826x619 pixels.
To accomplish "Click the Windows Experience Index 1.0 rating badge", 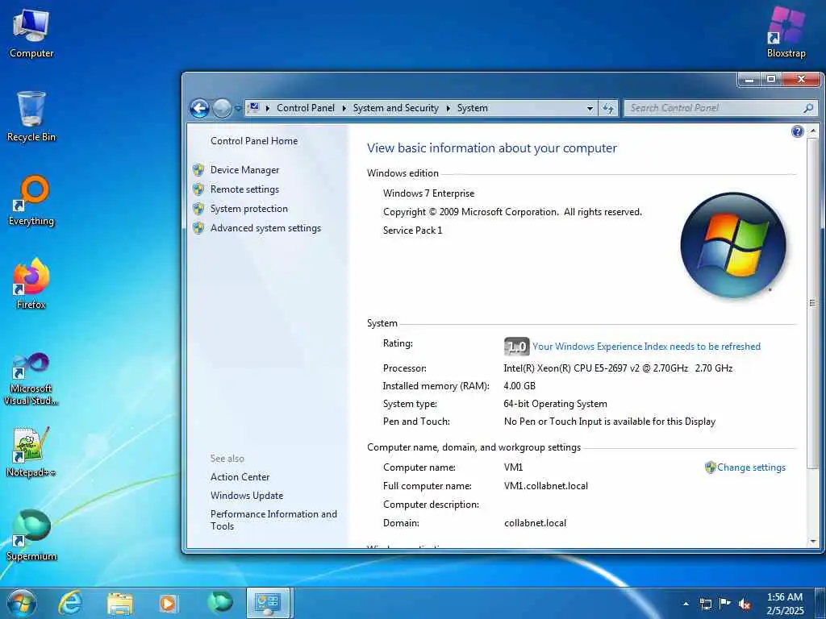I will tap(516, 347).
